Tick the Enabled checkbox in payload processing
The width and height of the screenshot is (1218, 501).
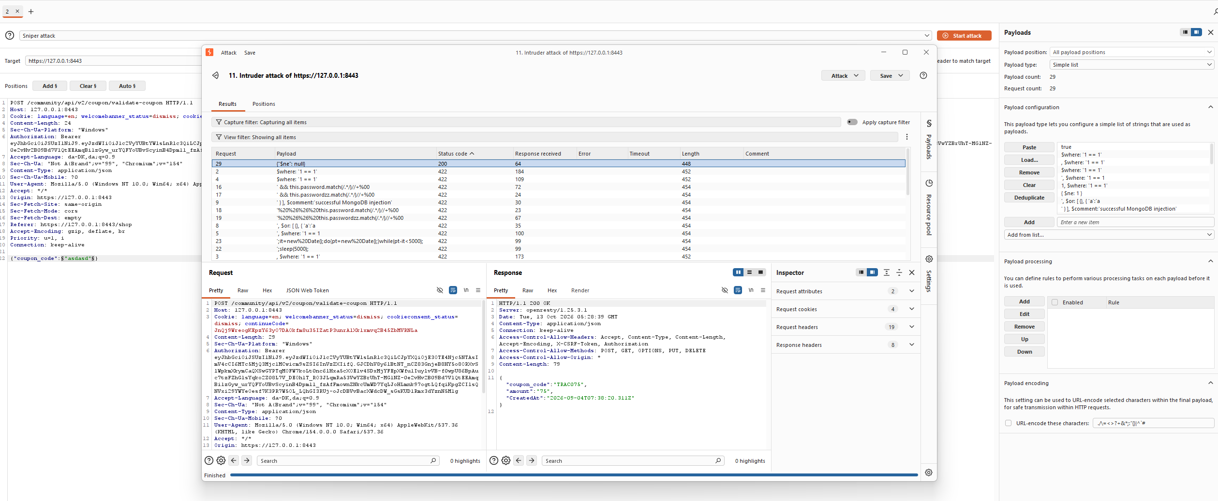click(1055, 302)
